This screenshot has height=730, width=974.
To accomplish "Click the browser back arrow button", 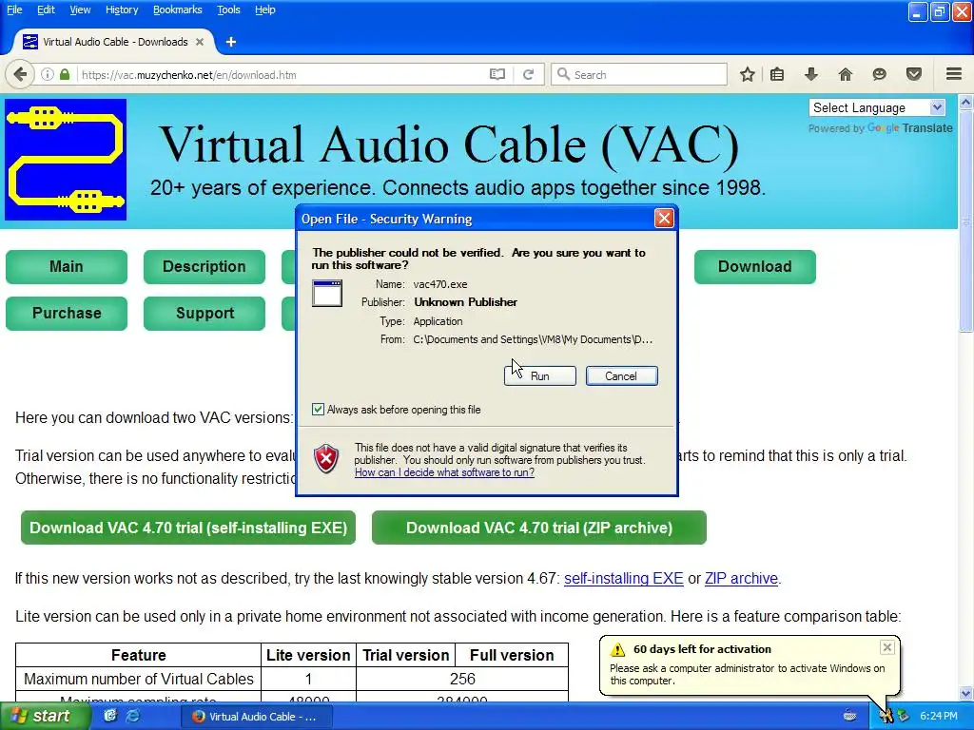I will pos(20,74).
